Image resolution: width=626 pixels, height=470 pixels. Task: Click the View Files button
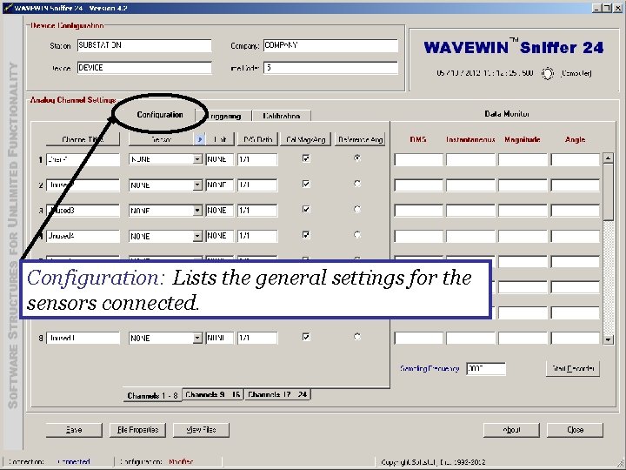201,430
